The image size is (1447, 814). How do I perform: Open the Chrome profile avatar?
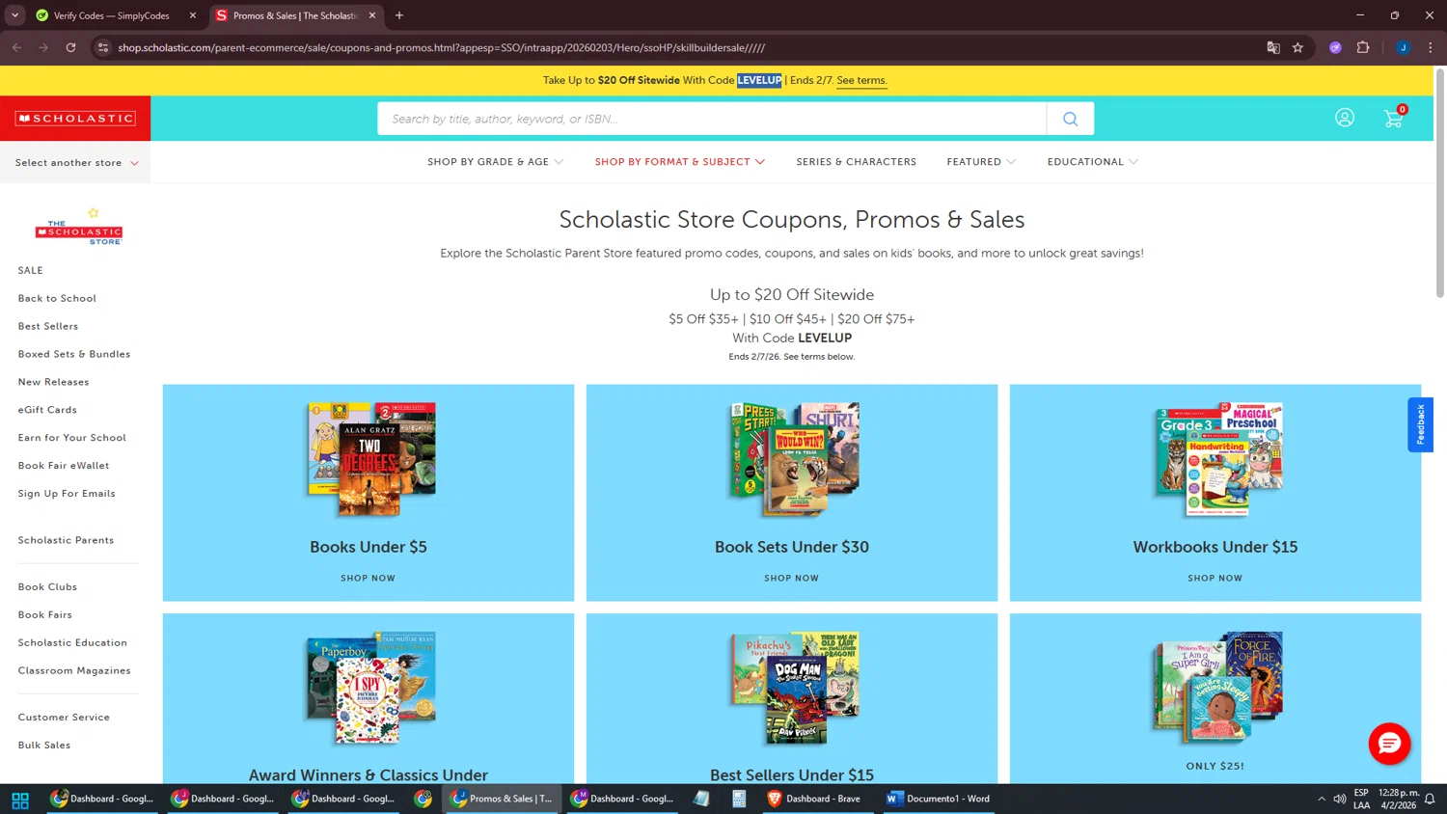[x=1403, y=47]
